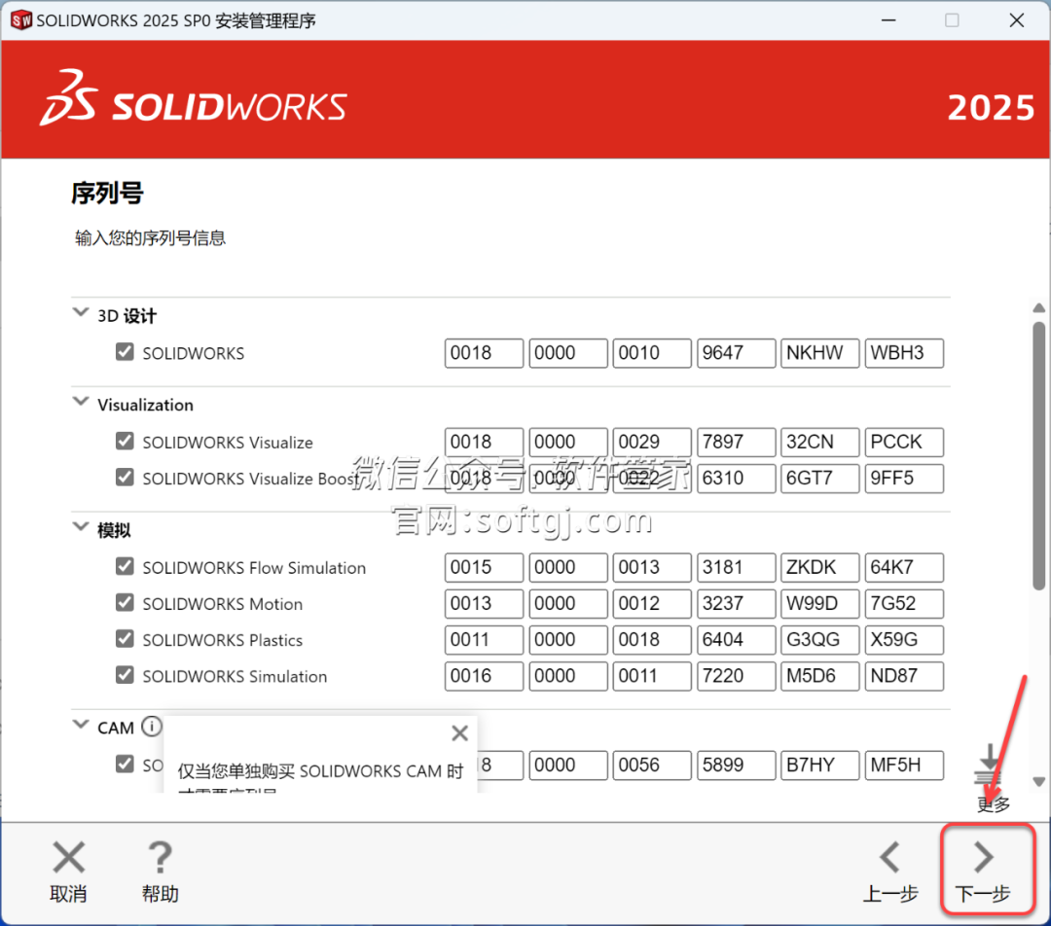
Task: Click SOLIDWORKS serial field 9647
Action: click(736, 353)
